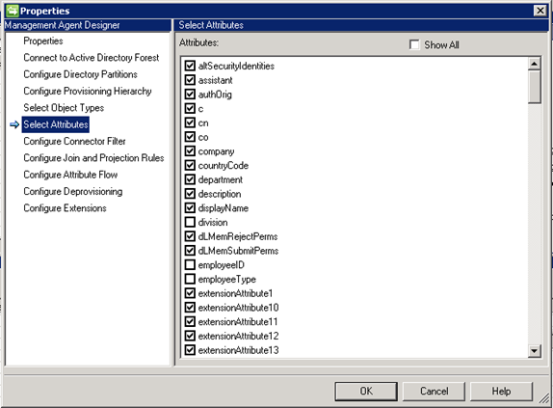
Task: Open Configure Attribute Flow page
Action: tap(70, 175)
